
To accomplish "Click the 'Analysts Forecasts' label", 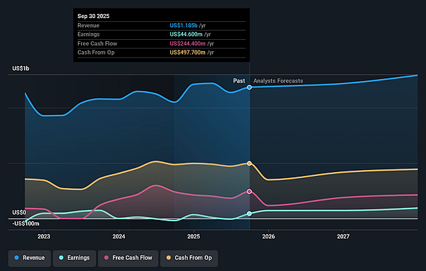I will (x=278, y=81).
